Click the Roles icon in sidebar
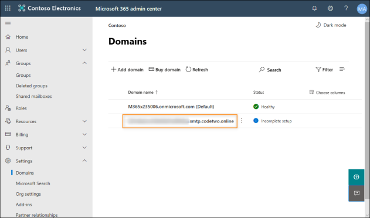 point(8,108)
